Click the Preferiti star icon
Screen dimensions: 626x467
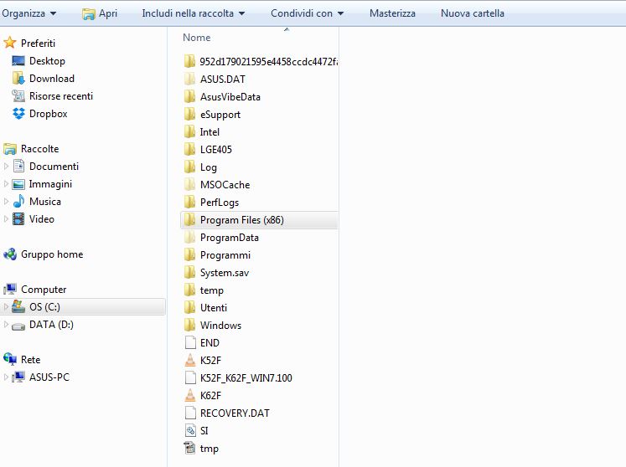(10, 43)
